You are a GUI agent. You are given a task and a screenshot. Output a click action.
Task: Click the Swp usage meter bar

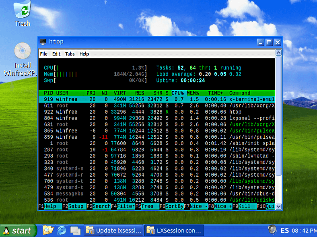95,80
